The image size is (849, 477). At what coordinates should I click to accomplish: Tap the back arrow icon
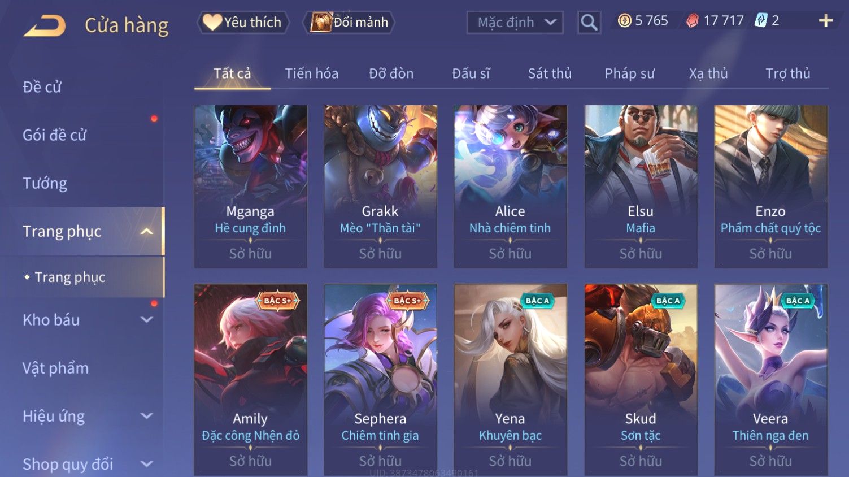(44, 26)
